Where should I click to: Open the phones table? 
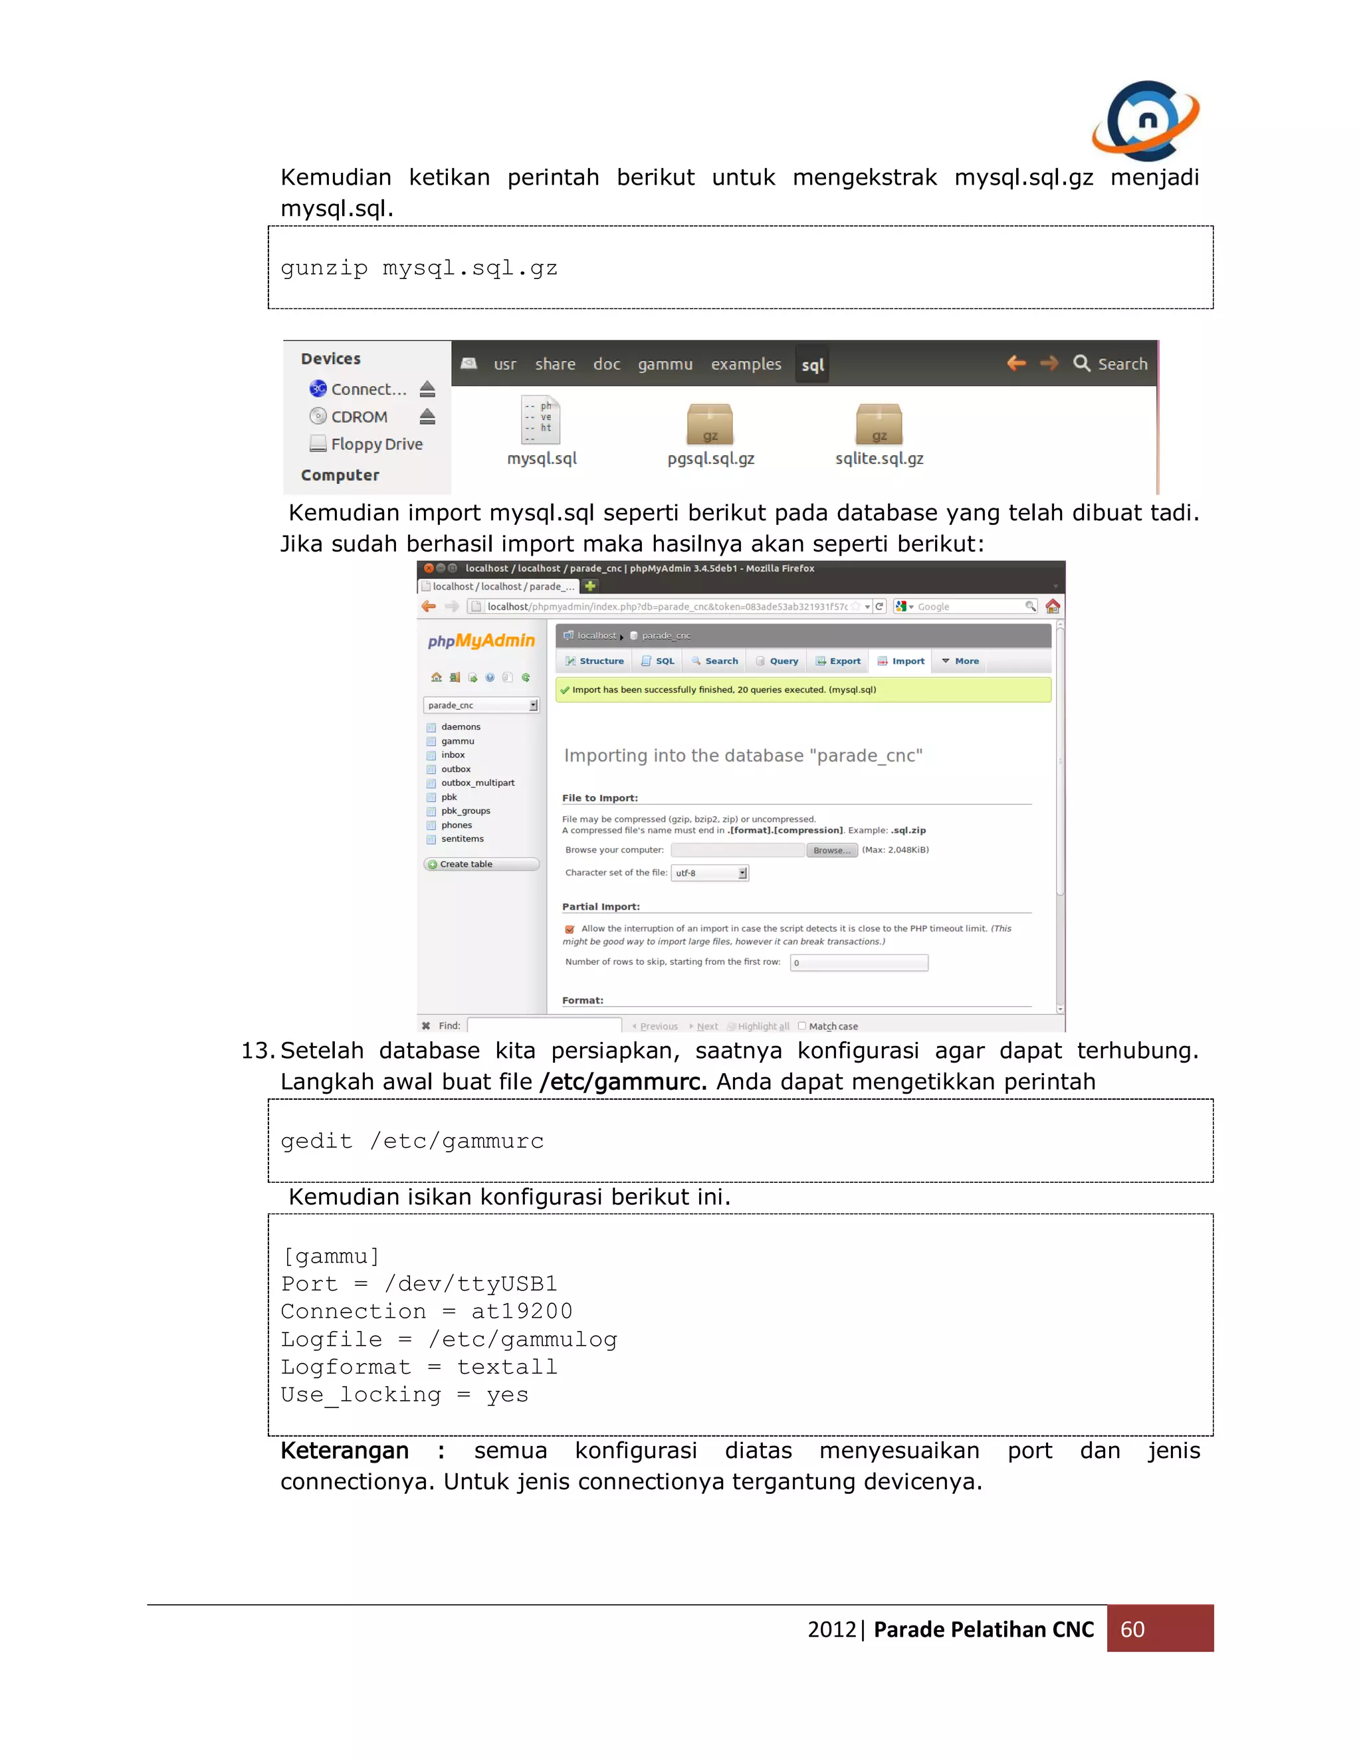pyautogui.click(x=457, y=825)
